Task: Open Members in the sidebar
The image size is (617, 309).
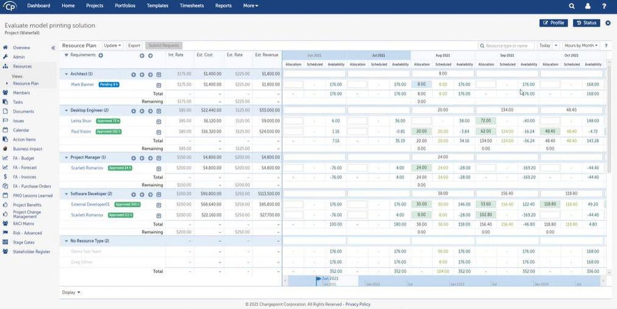Action: tap(21, 93)
